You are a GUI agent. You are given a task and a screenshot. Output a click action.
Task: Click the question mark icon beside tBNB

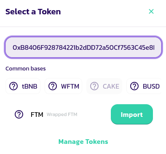(13, 86)
